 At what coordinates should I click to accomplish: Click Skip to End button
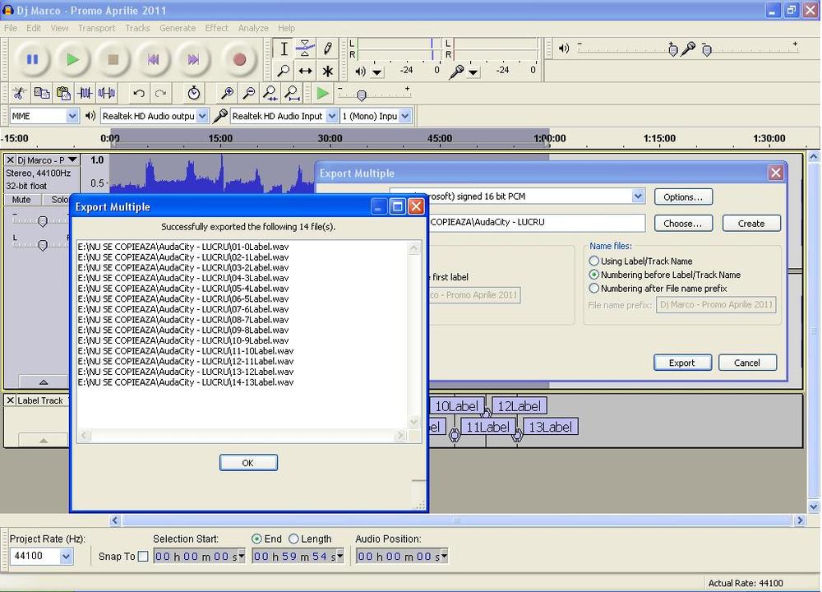pos(193,60)
